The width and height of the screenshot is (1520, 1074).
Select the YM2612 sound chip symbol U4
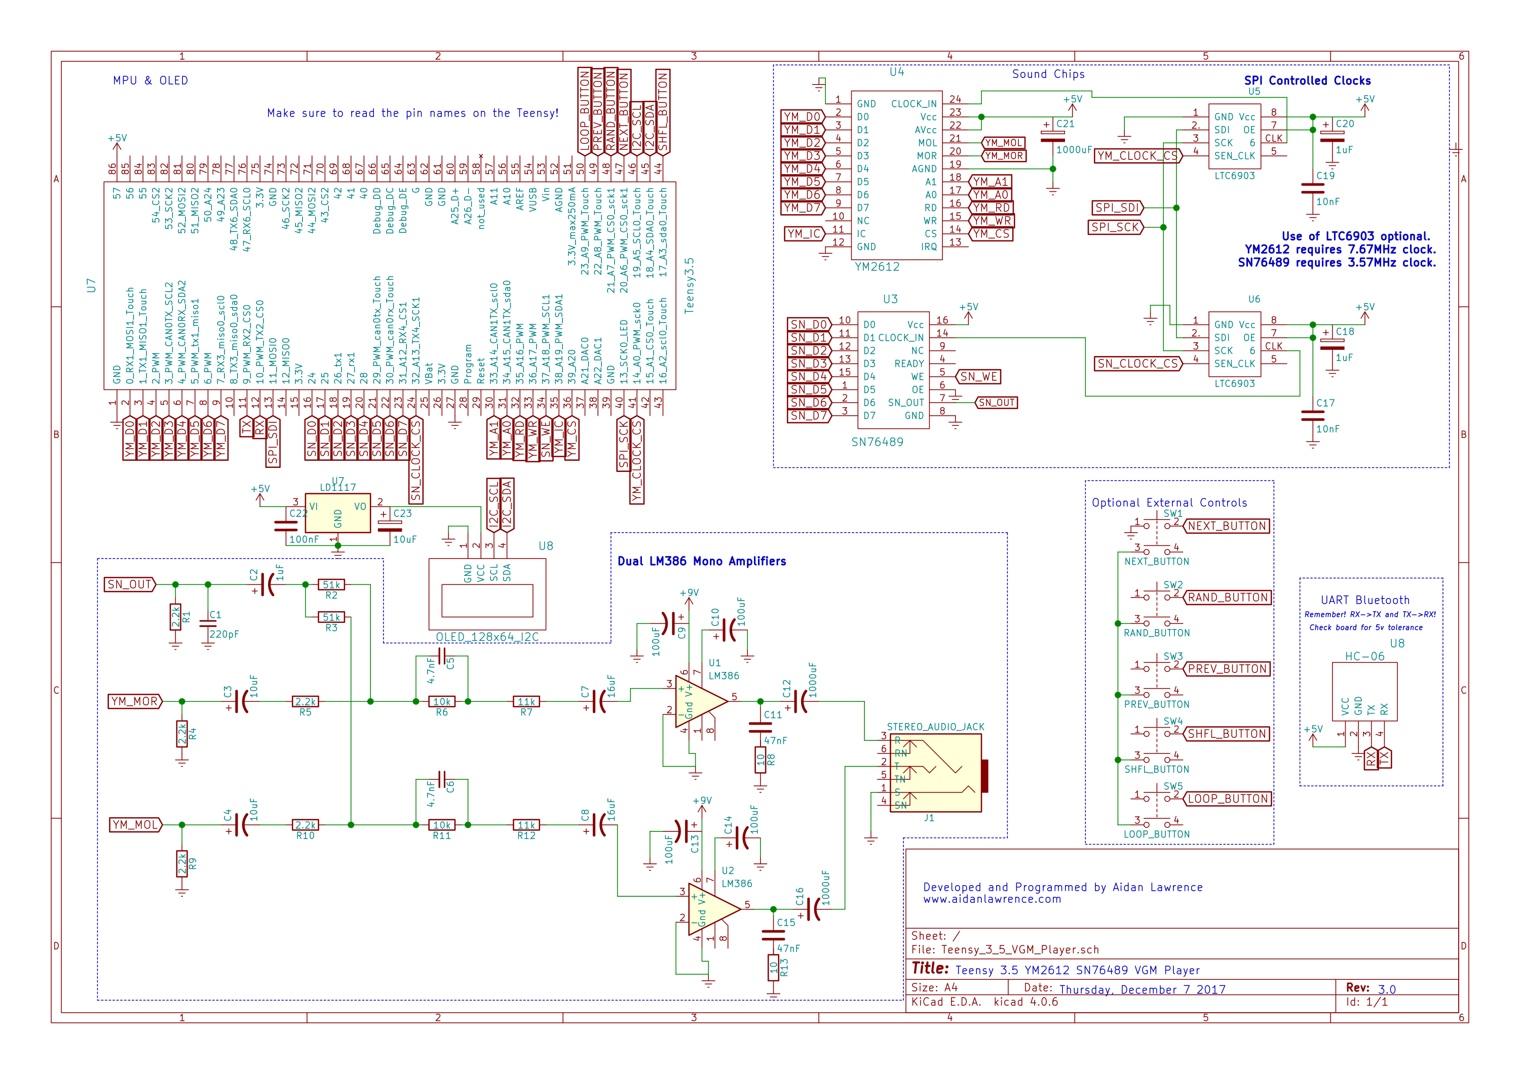click(896, 175)
